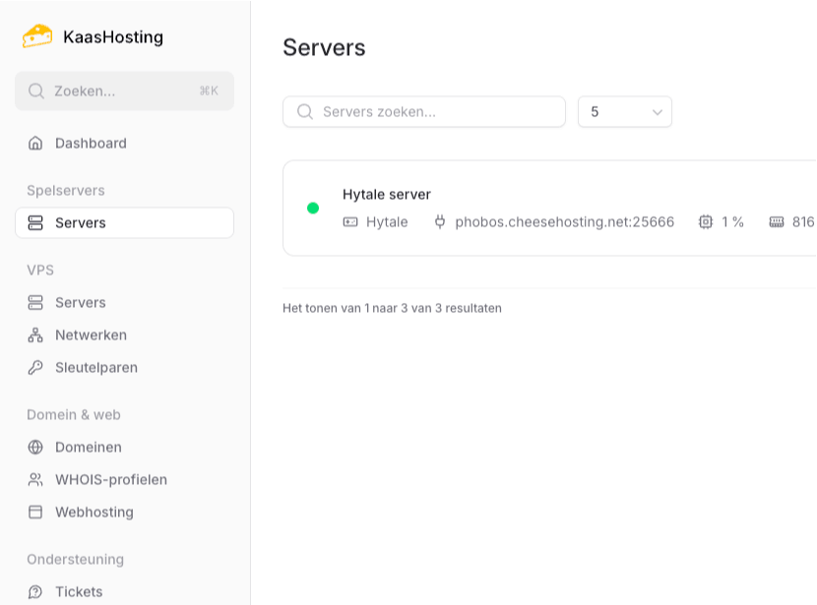Switch to WHOIS-profielen

coord(111,479)
